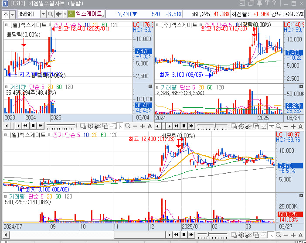Image resolution: width=306 pixels, height=243 pixels.
Task: Step forward in monthly chart playback
Action: coord(18,126)
